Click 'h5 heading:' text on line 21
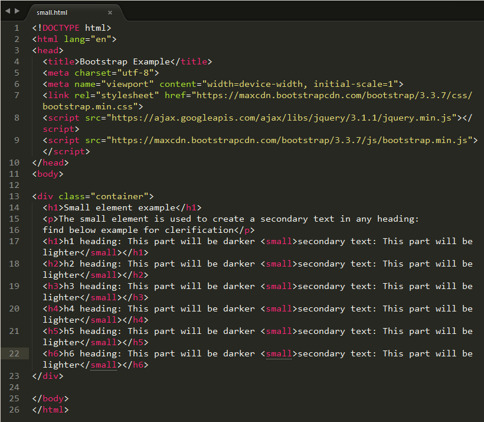This screenshot has width=484, height=422. pos(93,332)
